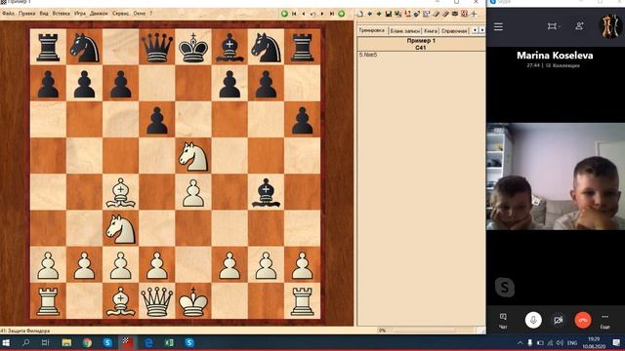The height and width of the screenshot is (351, 625).
Task: Select the move 5.Nxe5 in notation
Action: (x=368, y=55)
